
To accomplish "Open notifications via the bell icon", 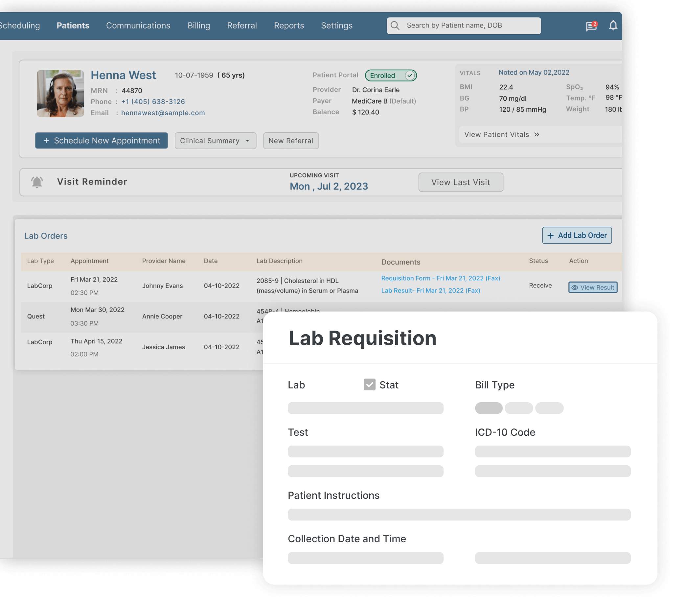I will point(613,25).
